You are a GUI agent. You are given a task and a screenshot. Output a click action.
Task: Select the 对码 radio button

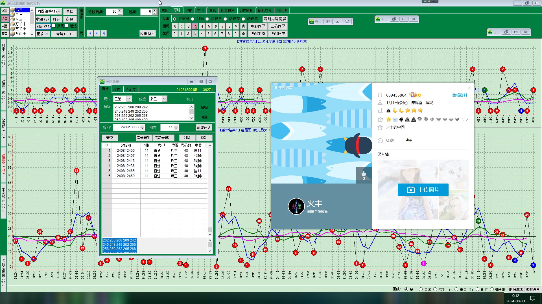coord(193,19)
